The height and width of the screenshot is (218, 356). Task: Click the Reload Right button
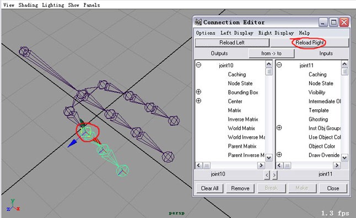click(x=310, y=42)
